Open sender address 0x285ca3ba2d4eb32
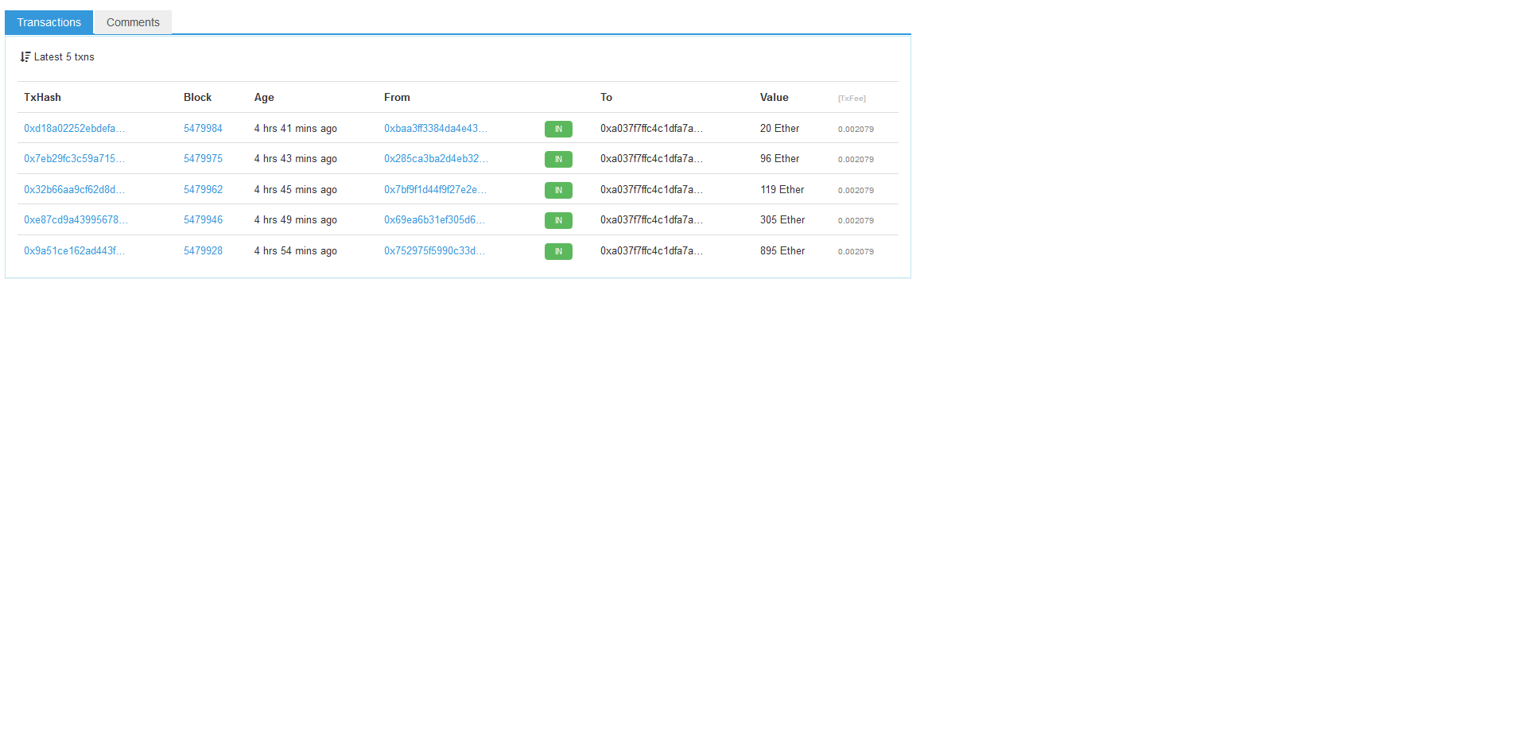1522x744 pixels. click(x=436, y=159)
